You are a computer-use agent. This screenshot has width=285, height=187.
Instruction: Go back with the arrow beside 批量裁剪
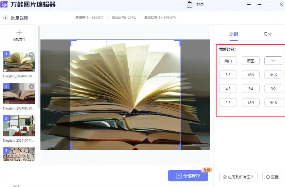click(x=6, y=18)
